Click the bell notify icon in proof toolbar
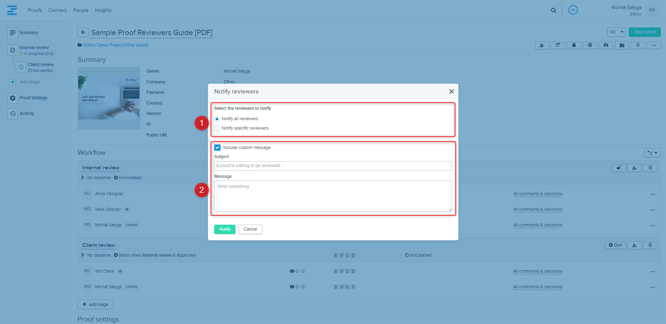The width and height of the screenshot is (666, 324). point(574,45)
